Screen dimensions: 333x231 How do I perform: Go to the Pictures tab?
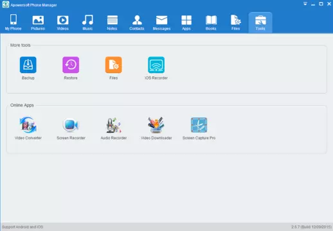38,22
